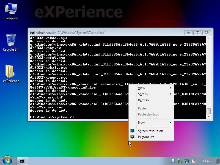Minimize the cmd.exe window
Image resolution: width=220 pixels, height=165 pixels.
pos(188,33)
